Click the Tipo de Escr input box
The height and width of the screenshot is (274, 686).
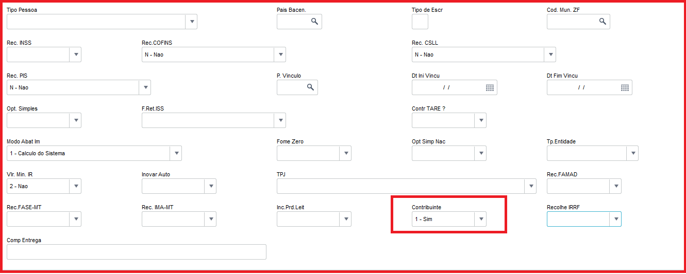(420, 22)
